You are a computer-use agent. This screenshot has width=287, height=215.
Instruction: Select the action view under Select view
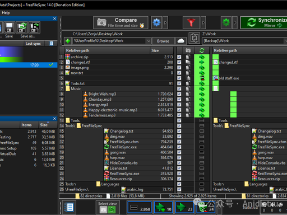pos(112,210)
